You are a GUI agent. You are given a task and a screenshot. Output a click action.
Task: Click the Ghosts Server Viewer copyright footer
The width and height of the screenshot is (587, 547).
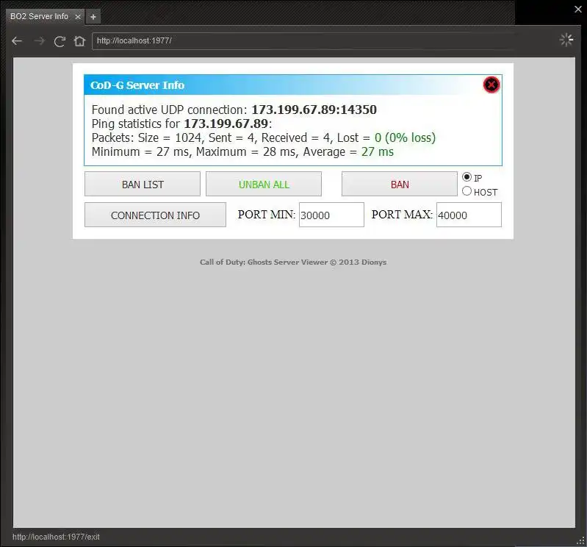(x=293, y=262)
